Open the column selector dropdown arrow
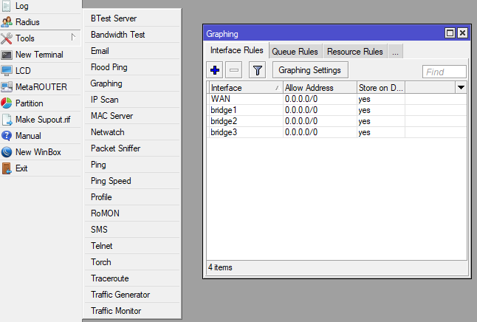The image size is (477, 322). pos(461,88)
